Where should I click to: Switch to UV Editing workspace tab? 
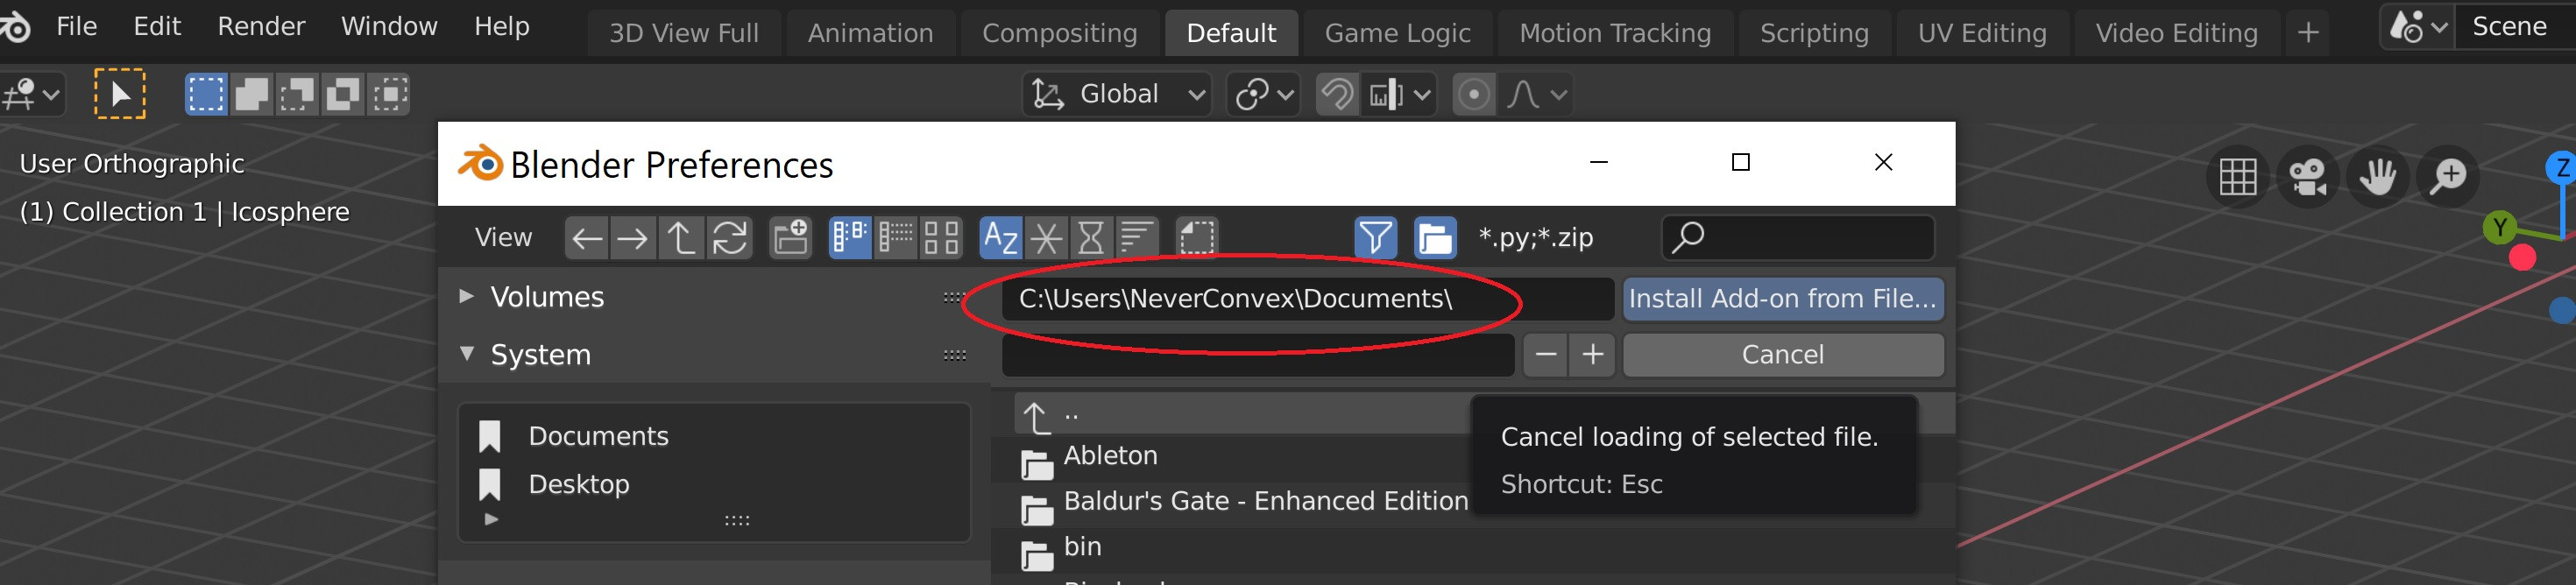coord(1982,33)
